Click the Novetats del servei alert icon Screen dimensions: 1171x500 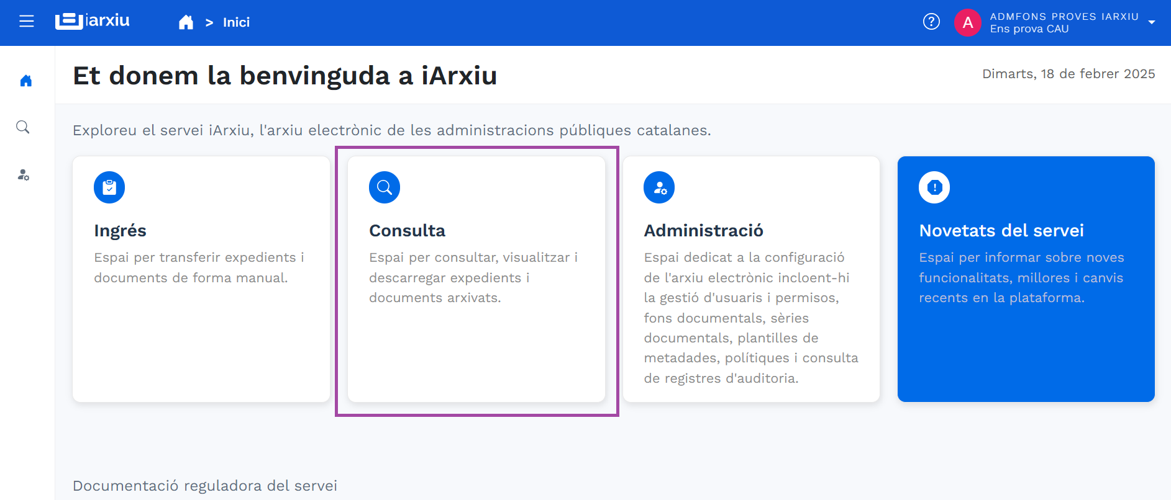click(x=934, y=187)
